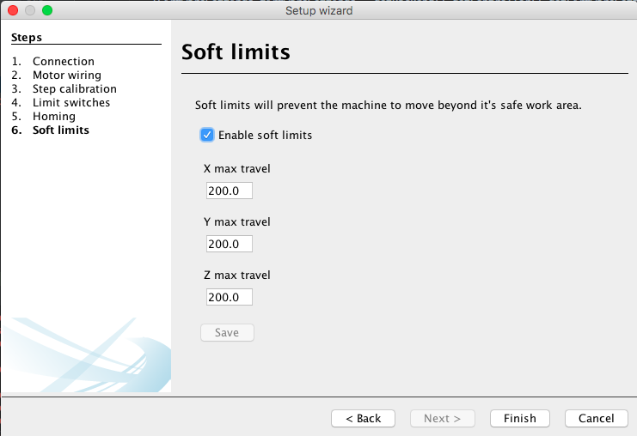Screen dimensions: 637x436
Task: Click the Save button
Action: [227, 332]
